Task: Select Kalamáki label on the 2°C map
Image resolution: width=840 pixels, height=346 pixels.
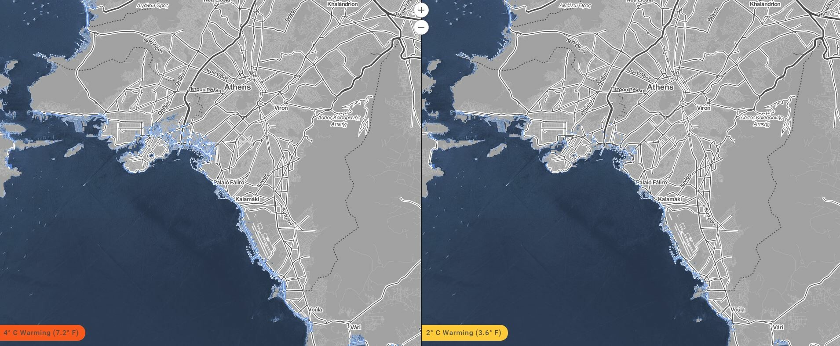Action: point(670,199)
